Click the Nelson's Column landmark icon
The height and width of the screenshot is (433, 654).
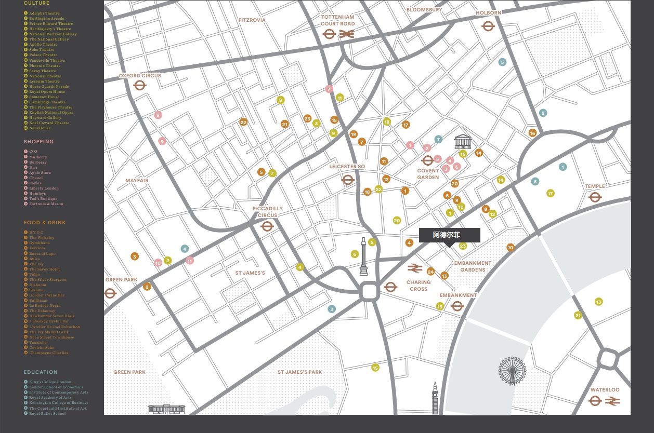(x=364, y=256)
